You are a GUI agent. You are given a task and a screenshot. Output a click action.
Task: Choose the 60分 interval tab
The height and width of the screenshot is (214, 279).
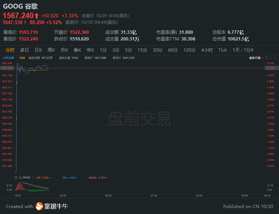pyautogui.click(x=173, y=50)
